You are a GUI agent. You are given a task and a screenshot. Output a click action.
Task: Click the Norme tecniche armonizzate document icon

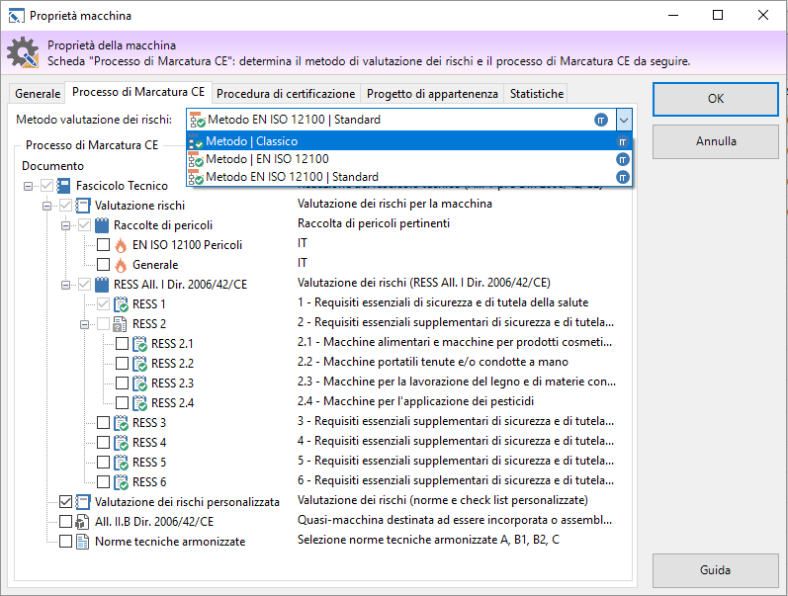(83, 542)
